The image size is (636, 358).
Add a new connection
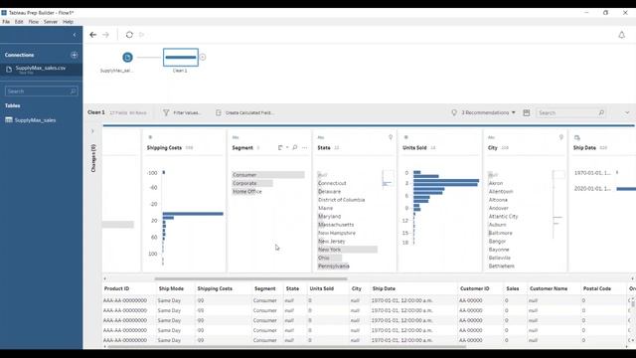(75, 55)
